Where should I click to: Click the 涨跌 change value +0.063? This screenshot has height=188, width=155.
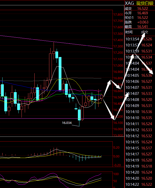pyautogui.click(x=143, y=22)
